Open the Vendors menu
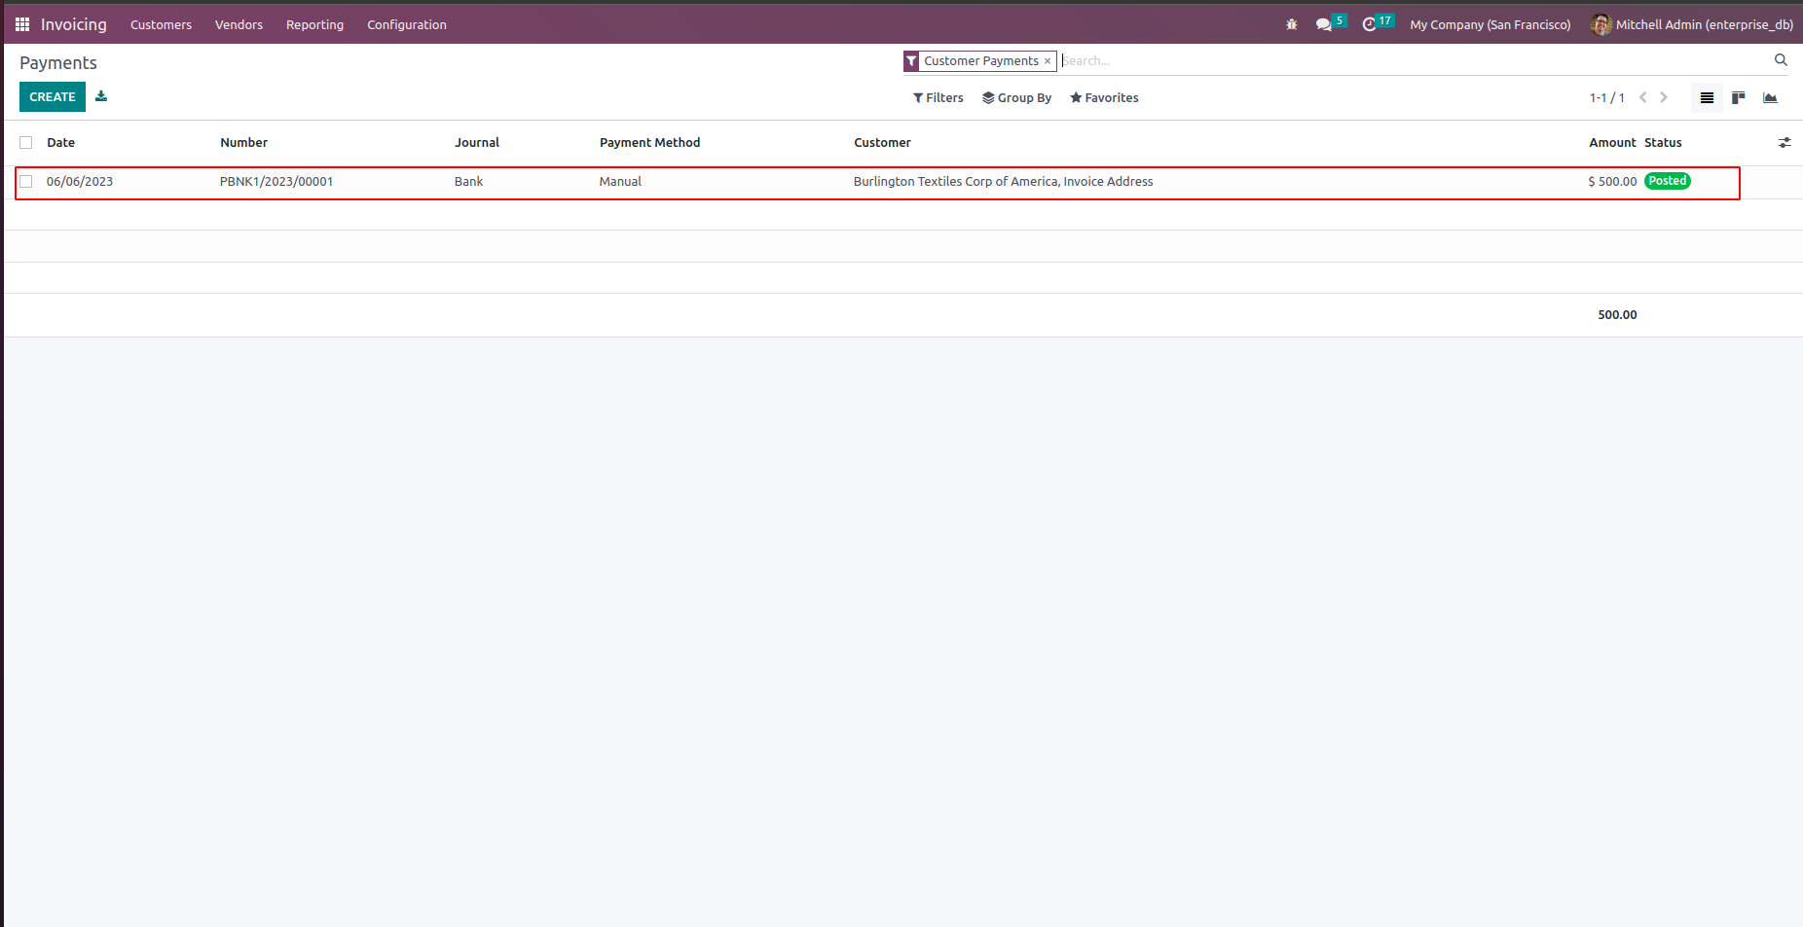 (x=239, y=24)
